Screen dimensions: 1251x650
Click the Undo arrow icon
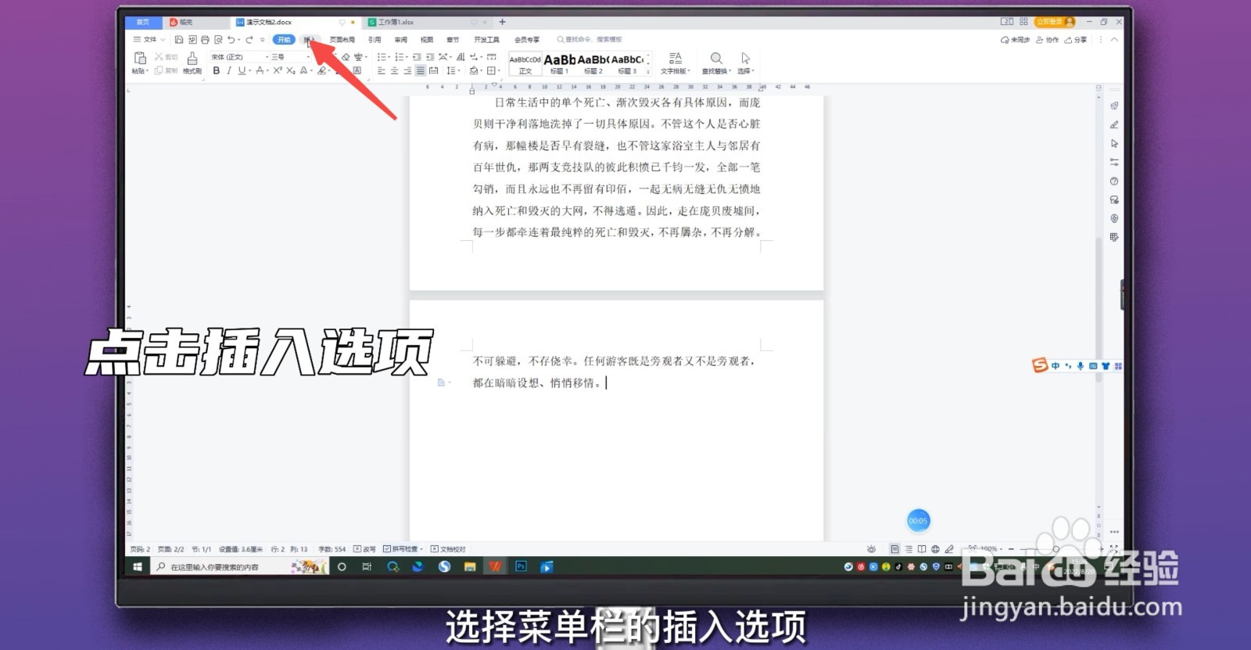tap(231, 39)
